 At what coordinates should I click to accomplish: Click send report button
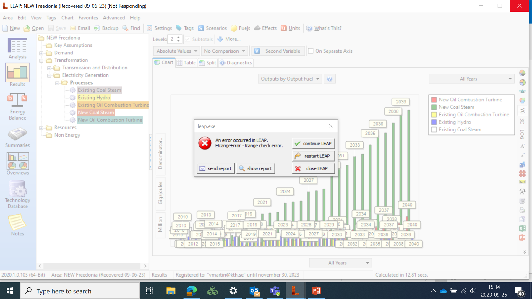pyautogui.click(x=216, y=168)
